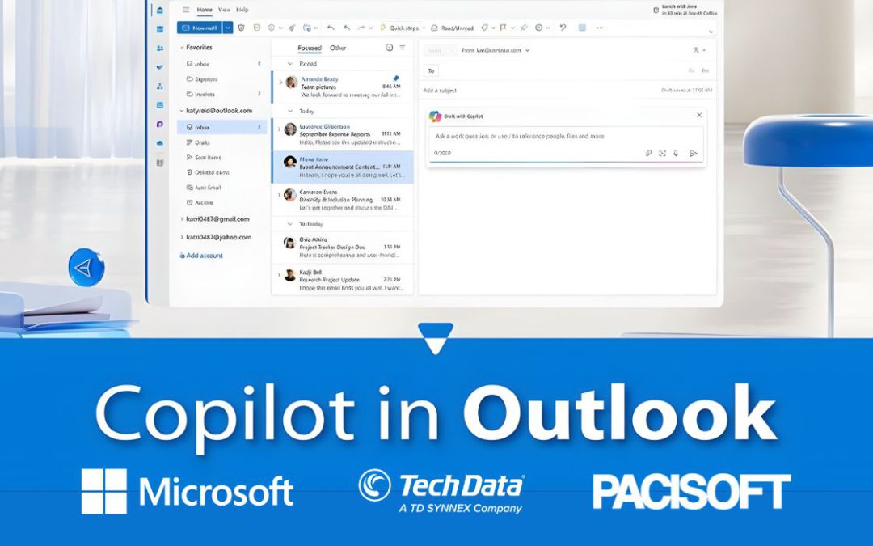This screenshot has height=546, width=873.
Task: Click the Delete icon in the ribbon
Action: (x=240, y=28)
